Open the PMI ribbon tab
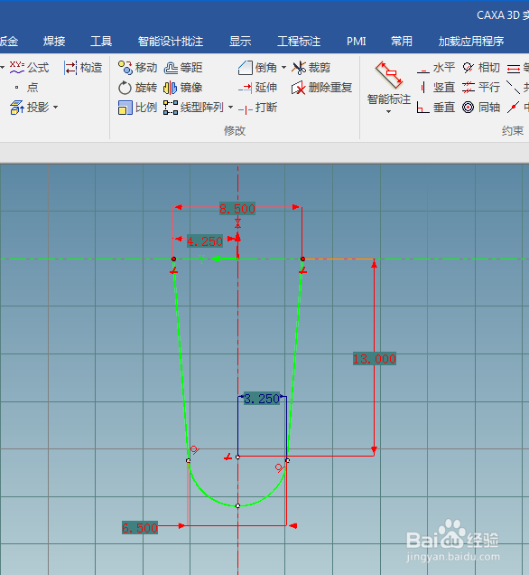The width and height of the screenshot is (529, 575). 357,41
